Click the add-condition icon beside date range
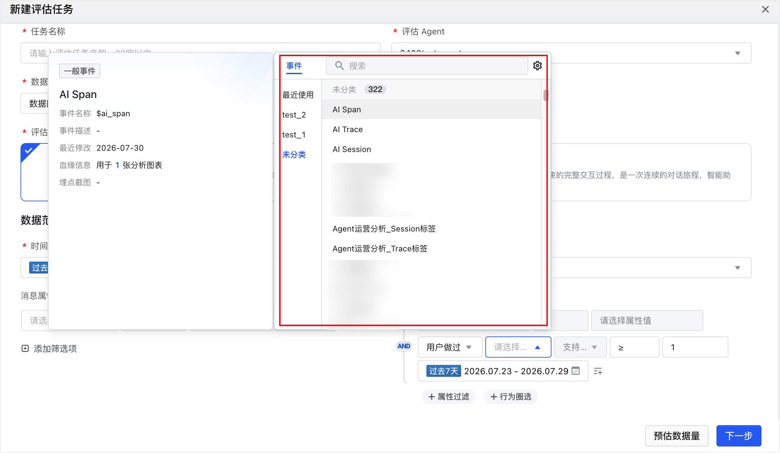The width and height of the screenshot is (780, 453). coord(598,371)
